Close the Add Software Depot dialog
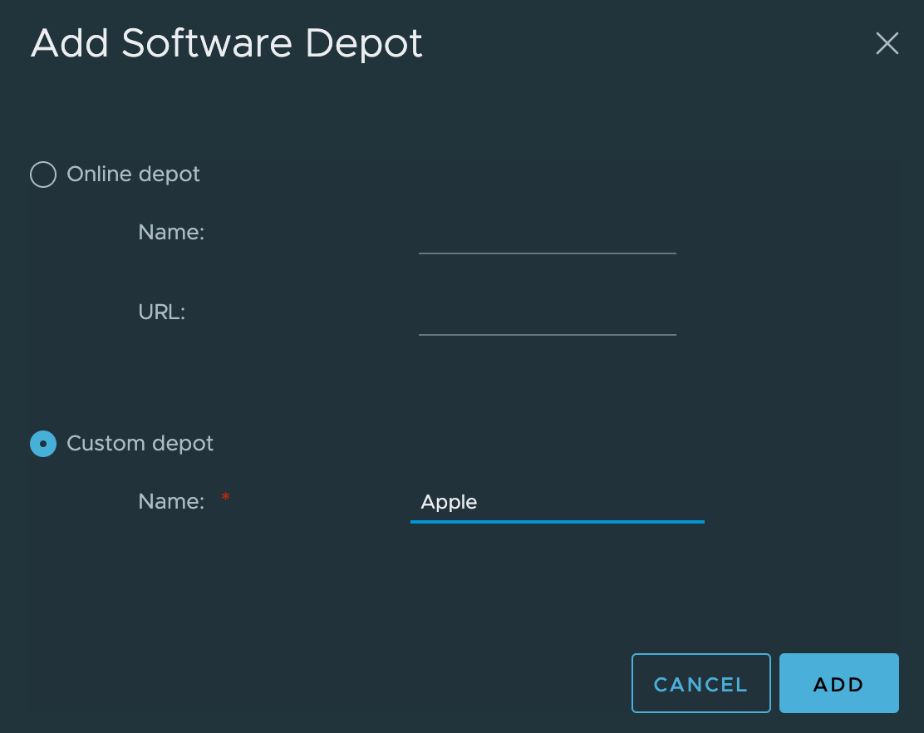 [x=887, y=43]
